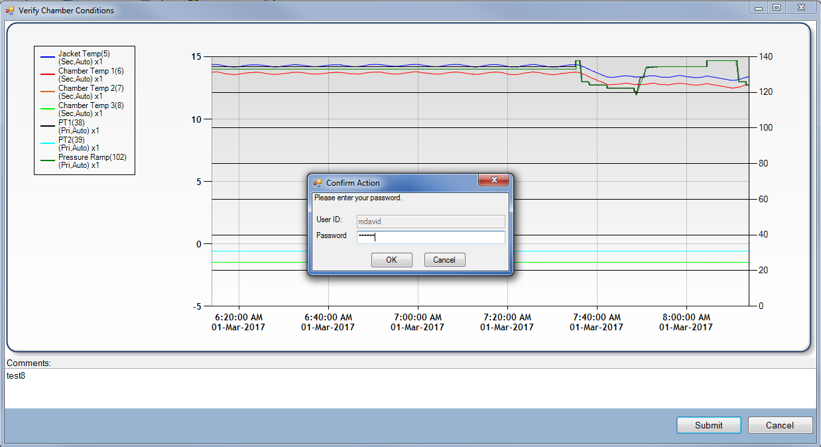Minimize the Verify Chamber Conditions window
The width and height of the screenshot is (821, 447).
759,8
